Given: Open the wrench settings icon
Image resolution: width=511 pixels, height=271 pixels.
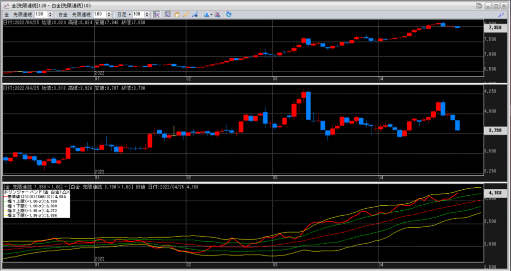Looking at the screenshot, I should (502, 14).
